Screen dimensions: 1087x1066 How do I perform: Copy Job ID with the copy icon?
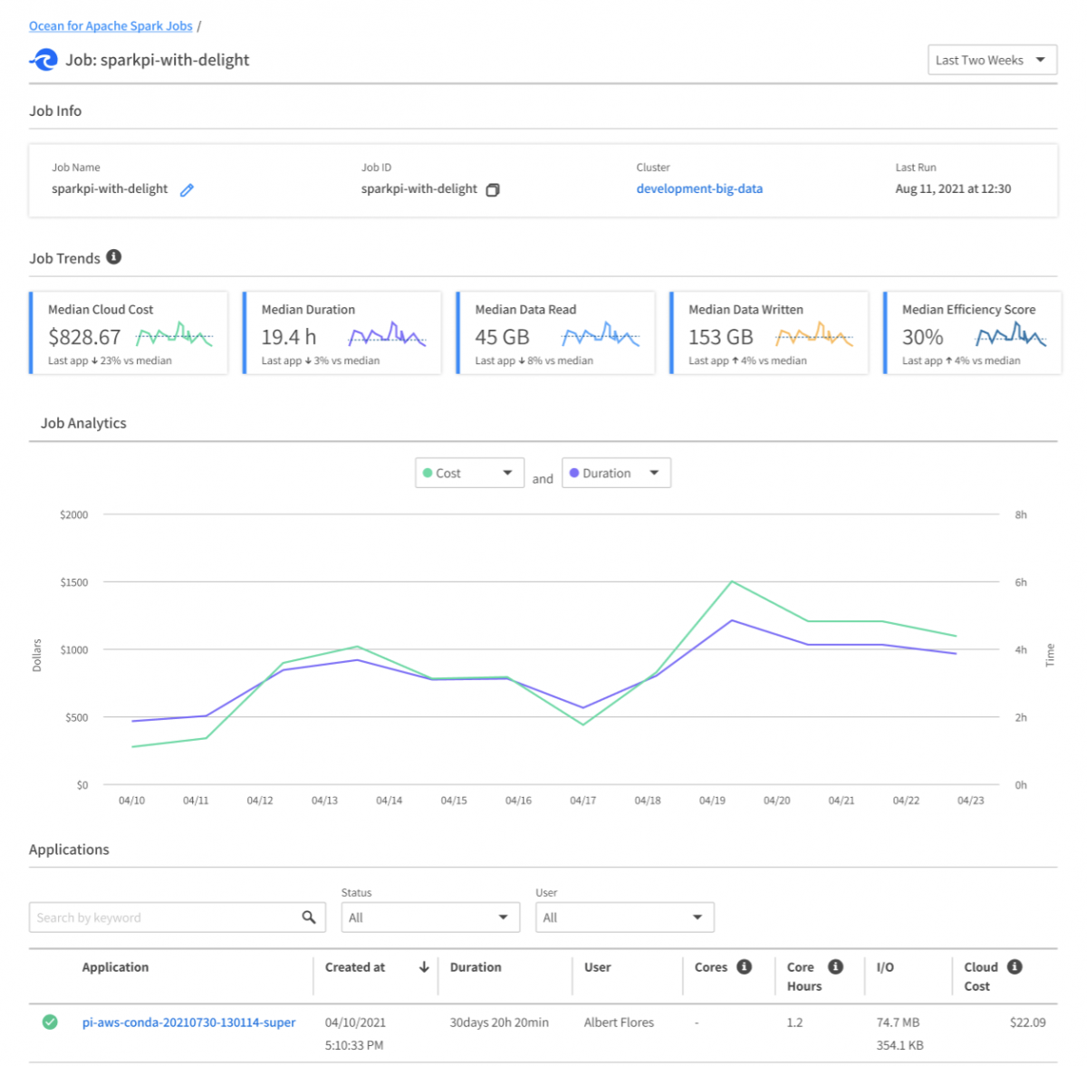click(x=493, y=190)
